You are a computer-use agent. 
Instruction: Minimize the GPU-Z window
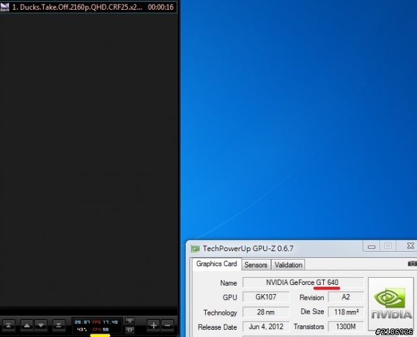(371, 247)
